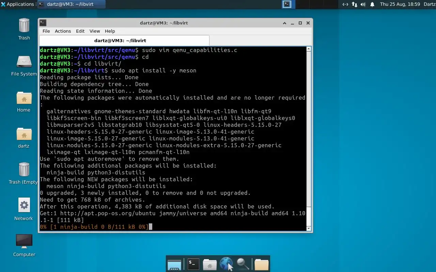Shade the terminal window with up-arrow button
Viewport: 436px width, 272px height.
284,23
